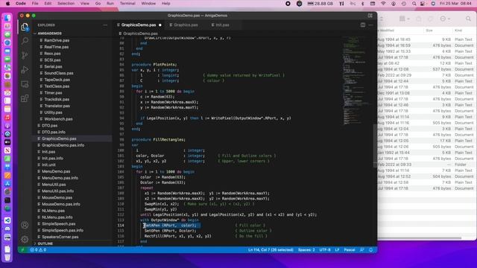The width and height of the screenshot is (477, 268).
Task: Open the Run menu
Action: pos(110,4)
